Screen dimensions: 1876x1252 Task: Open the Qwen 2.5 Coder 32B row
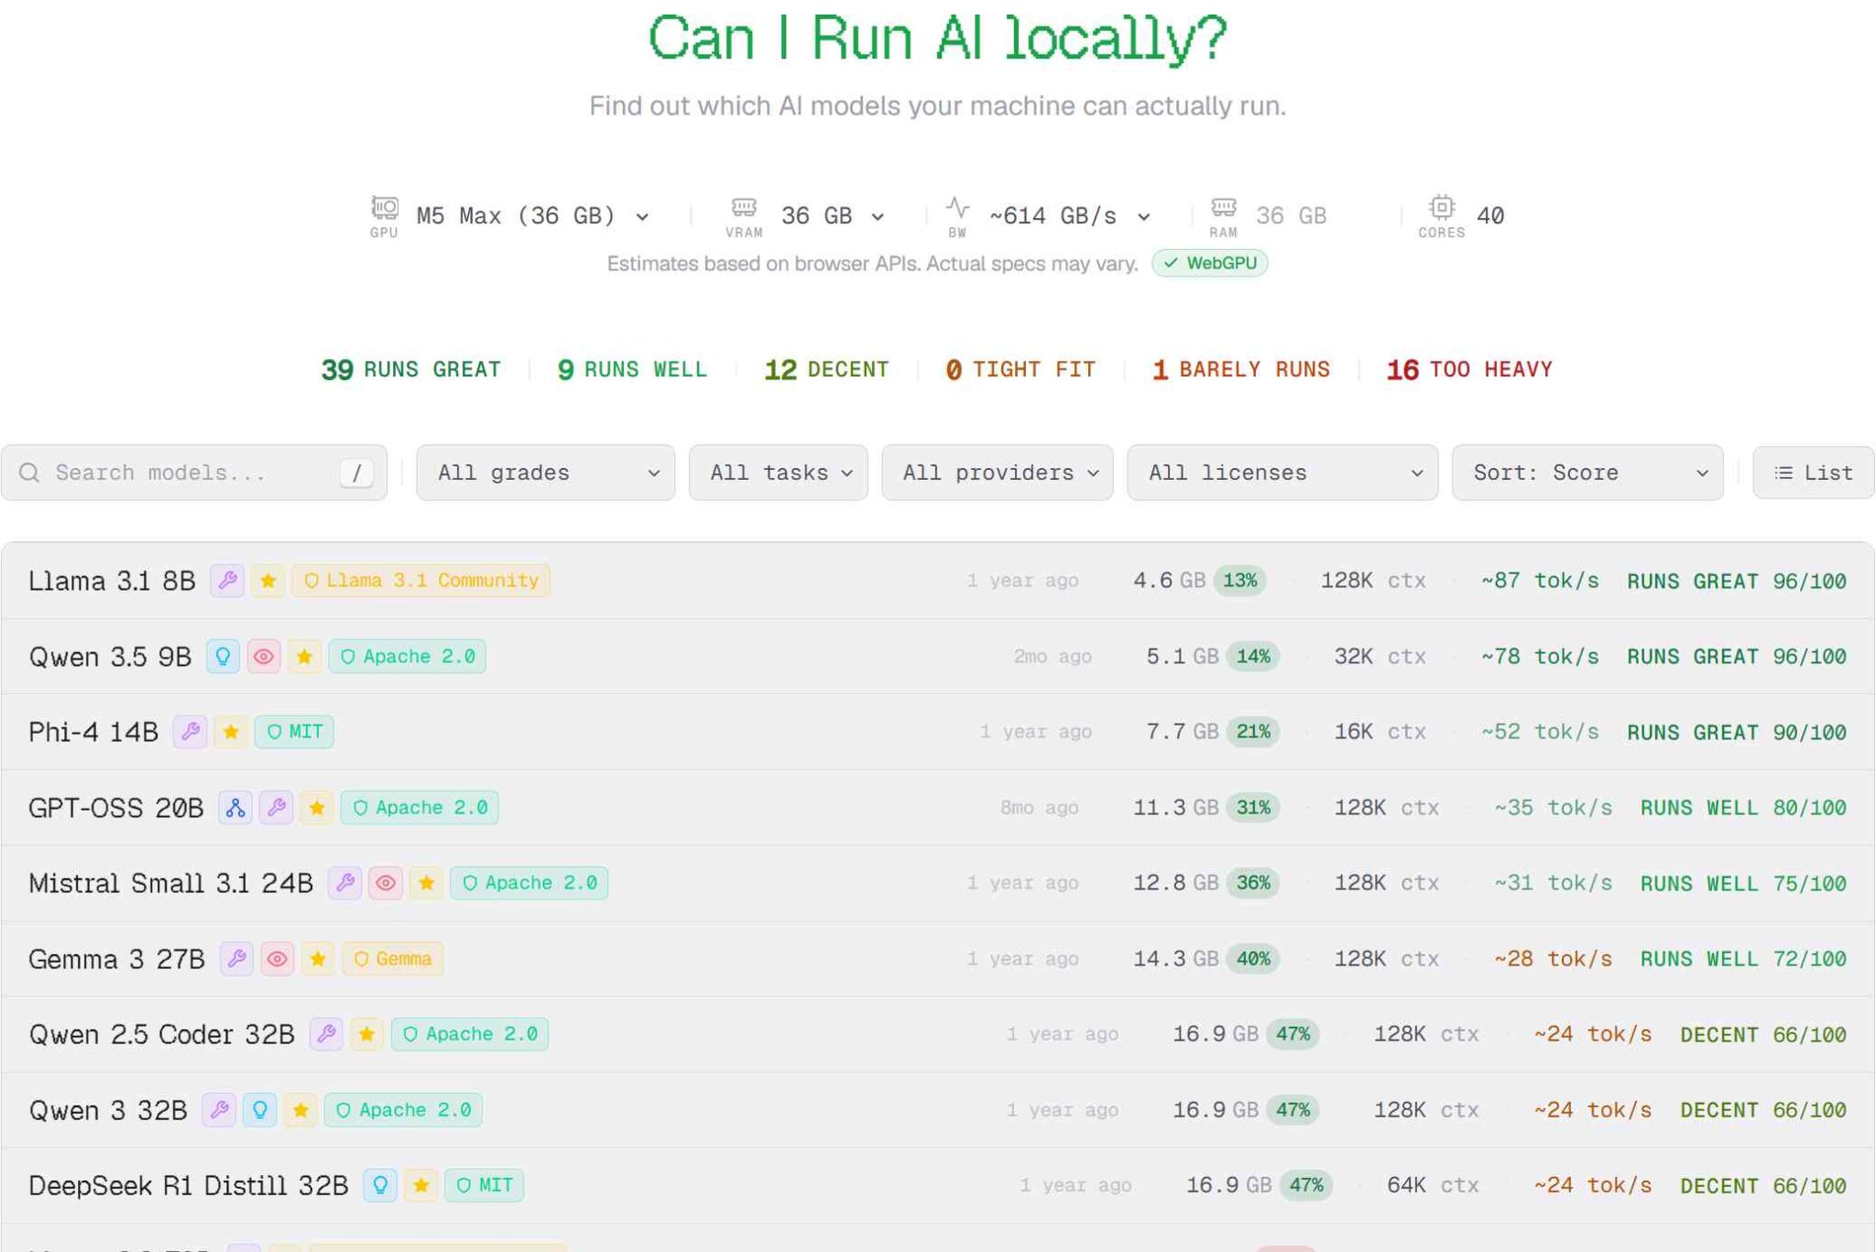coord(160,1035)
